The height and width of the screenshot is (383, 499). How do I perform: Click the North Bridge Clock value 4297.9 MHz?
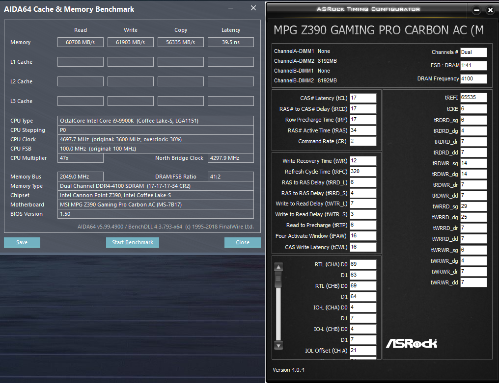[x=231, y=158]
